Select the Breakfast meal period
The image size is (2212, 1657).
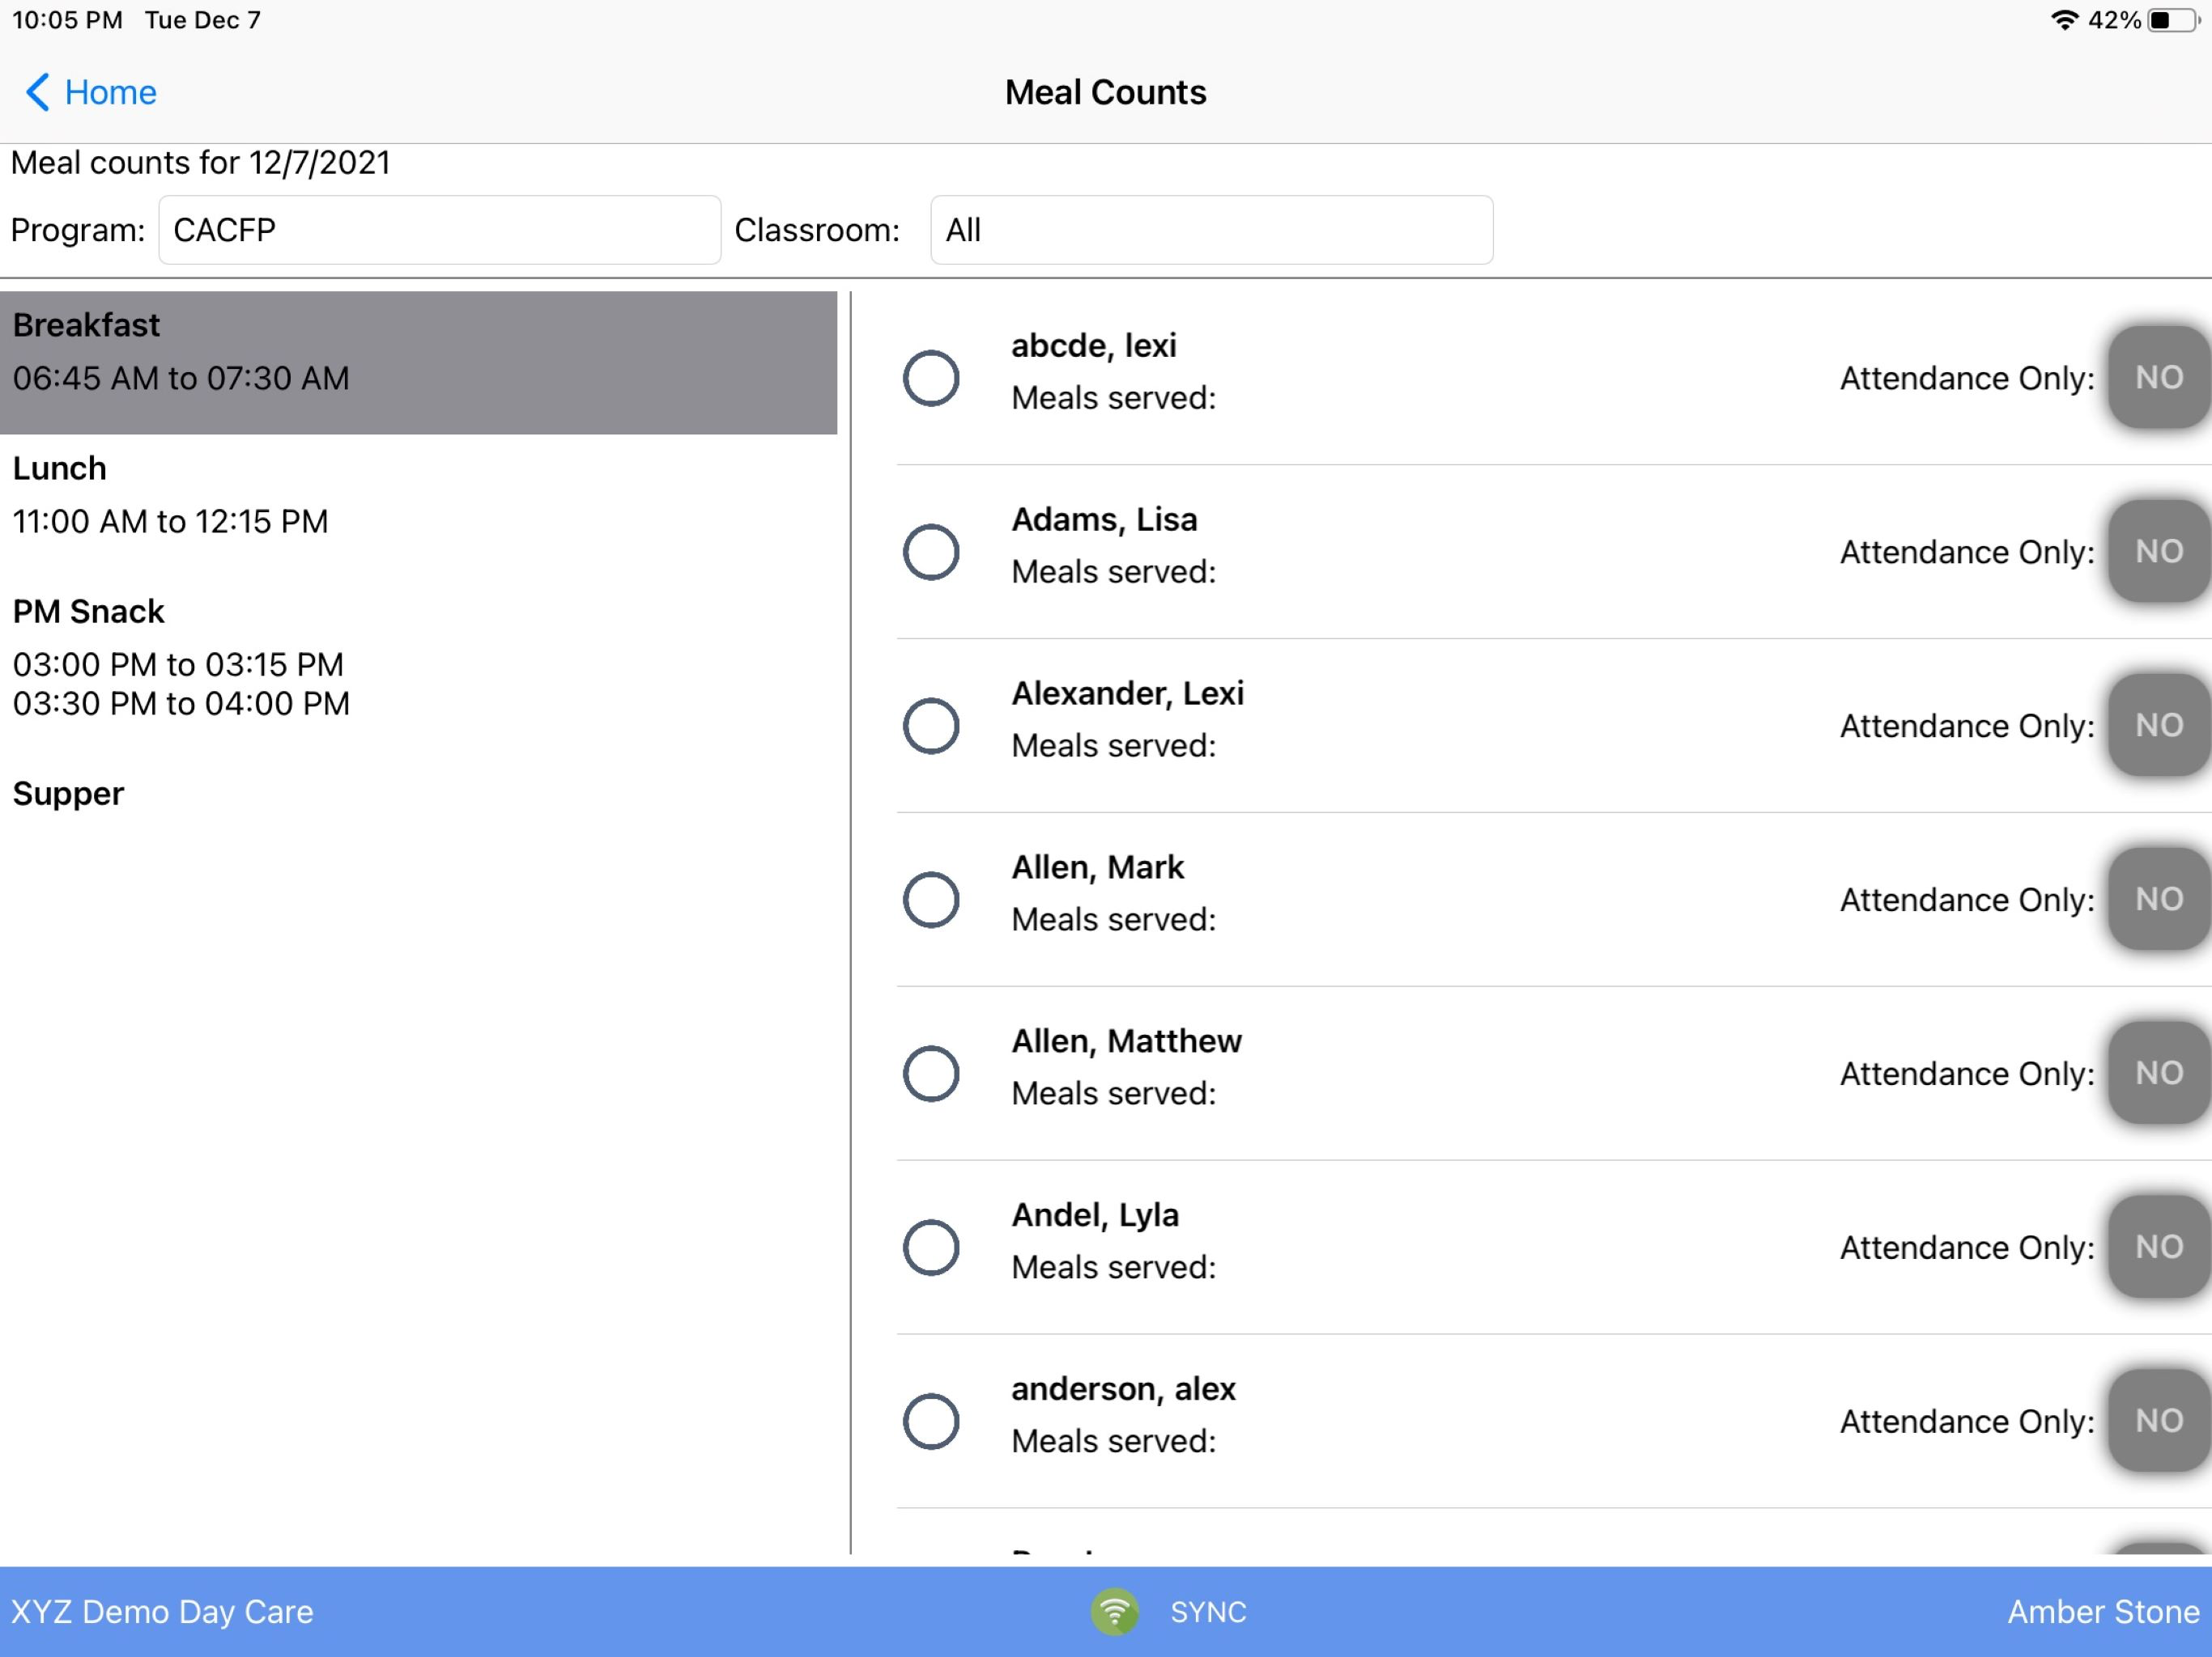pyautogui.click(x=418, y=362)
